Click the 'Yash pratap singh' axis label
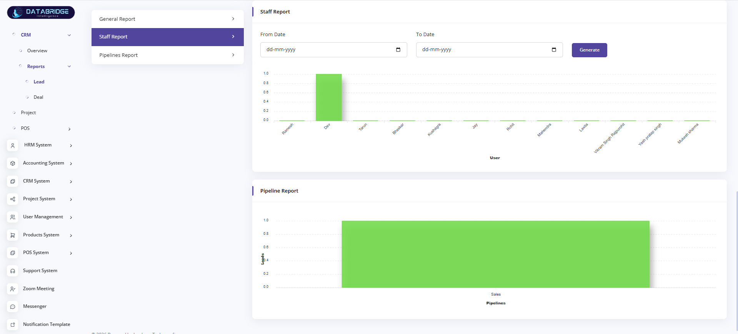 click(650, 134)
